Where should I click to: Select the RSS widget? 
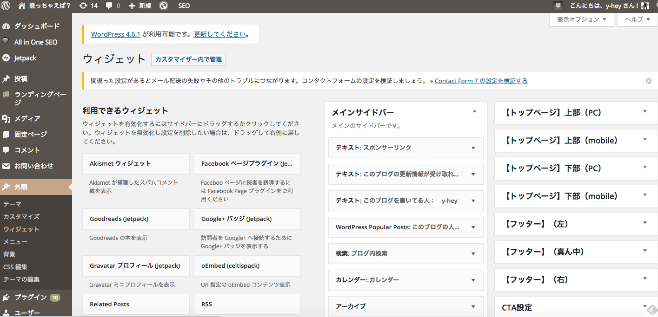[x=247, y=304]
